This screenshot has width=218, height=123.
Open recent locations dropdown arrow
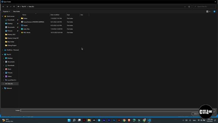click(x=11, y=6)
